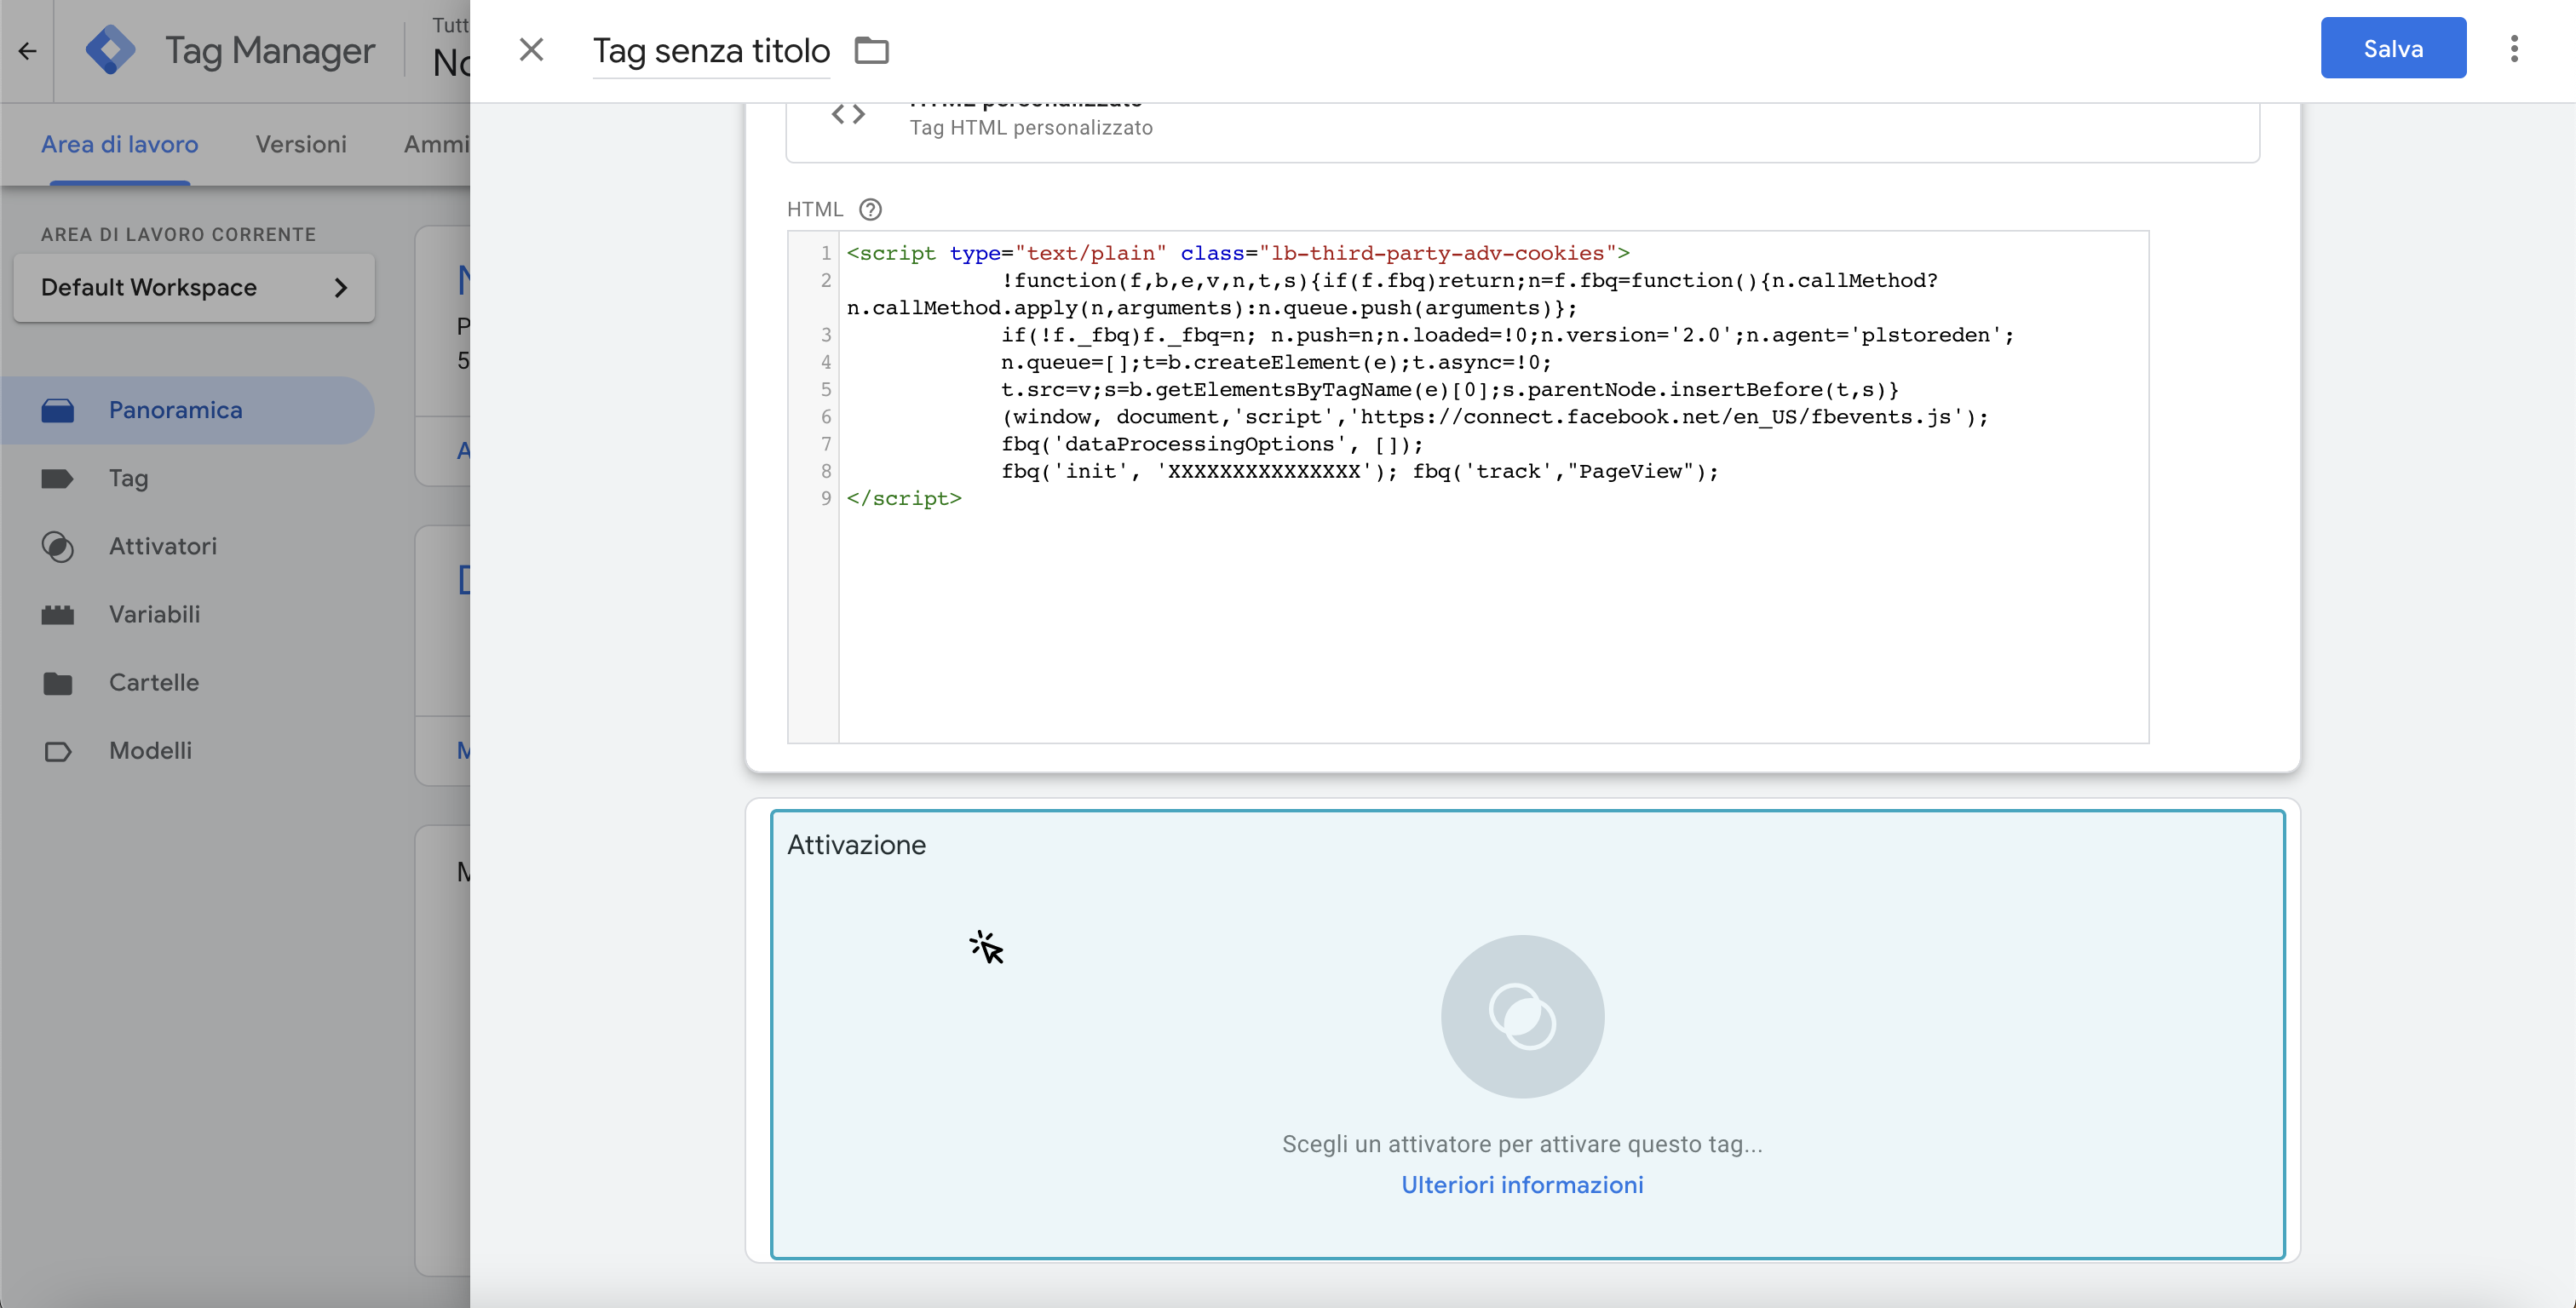The width and height of the screenshot is (2576, 1308).
Task: Click the Tag label icon in sidebar
Action: 57,478
